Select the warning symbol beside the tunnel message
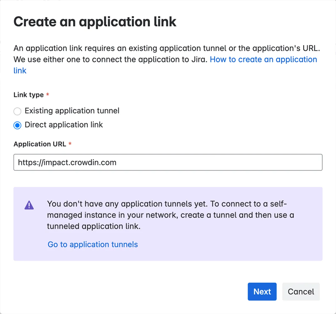336x314 pixels. (x=29, y=205)
